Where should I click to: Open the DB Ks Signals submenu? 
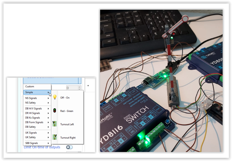pos(37,118)
